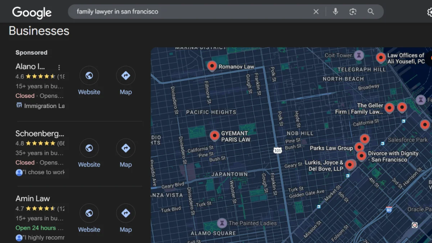Open the Amin Law listing title
Viewport: 432px width, 243px height.
[x=33, y=198]
